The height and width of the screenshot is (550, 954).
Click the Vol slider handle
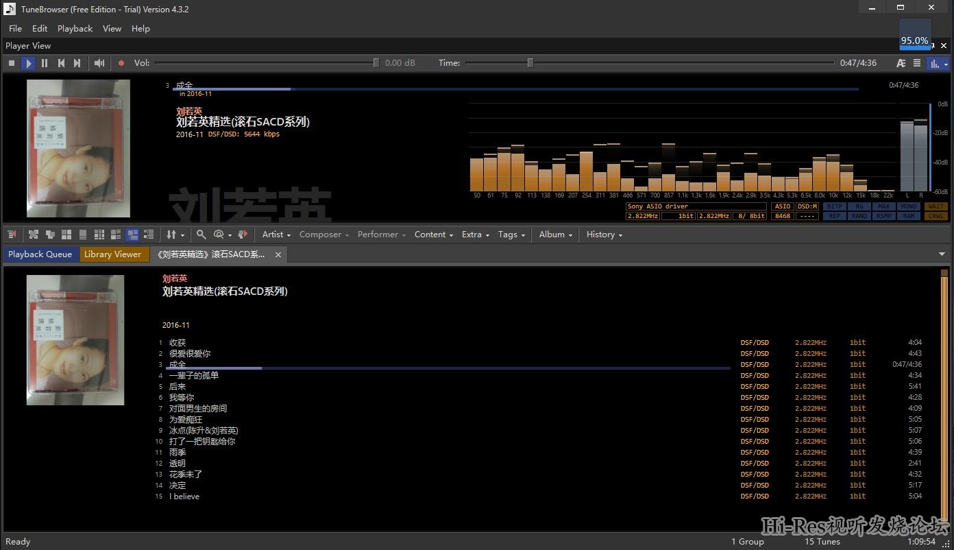[376, 63]
